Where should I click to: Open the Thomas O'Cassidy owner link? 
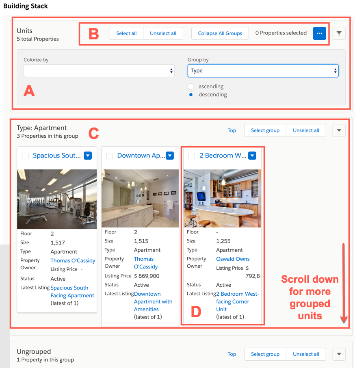pyautogui.click(x=73, y=260)
